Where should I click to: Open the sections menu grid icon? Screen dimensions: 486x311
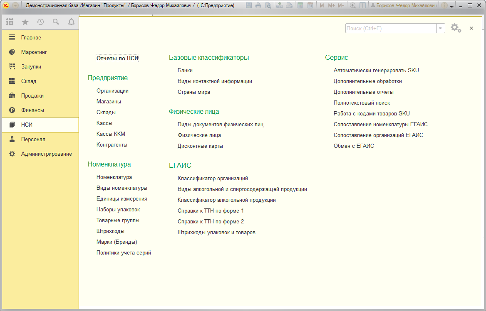click(x=10, y=22)
